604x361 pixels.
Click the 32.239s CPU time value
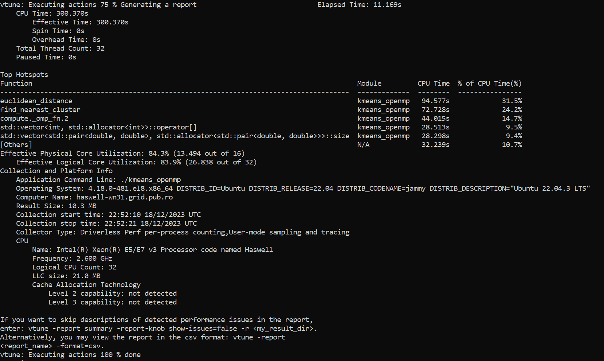coord(435,145)
